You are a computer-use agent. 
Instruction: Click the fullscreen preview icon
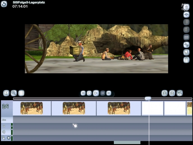click(x=6, y=93)
